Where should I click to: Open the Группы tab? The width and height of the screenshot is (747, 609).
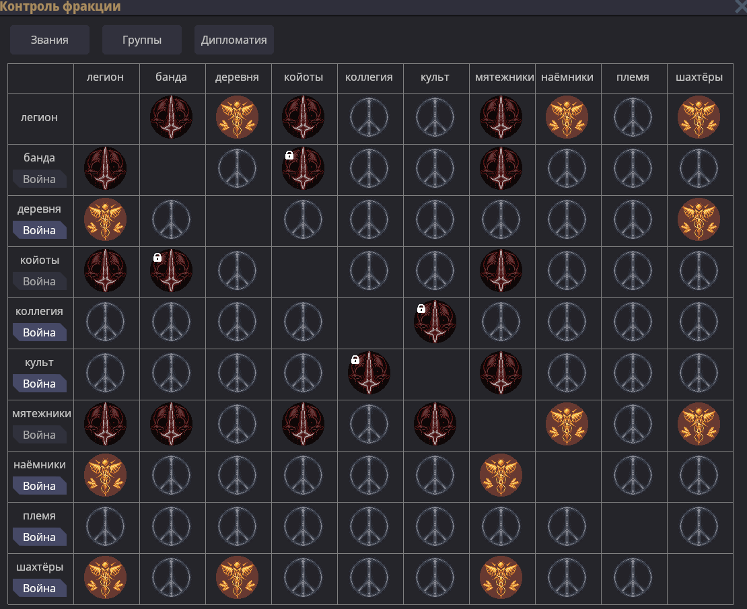pos(141,39)
